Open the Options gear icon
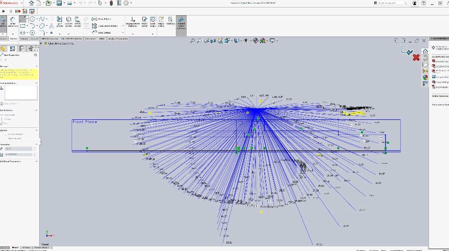This screenshot has width=449, height=251. (x=126, y=3)
